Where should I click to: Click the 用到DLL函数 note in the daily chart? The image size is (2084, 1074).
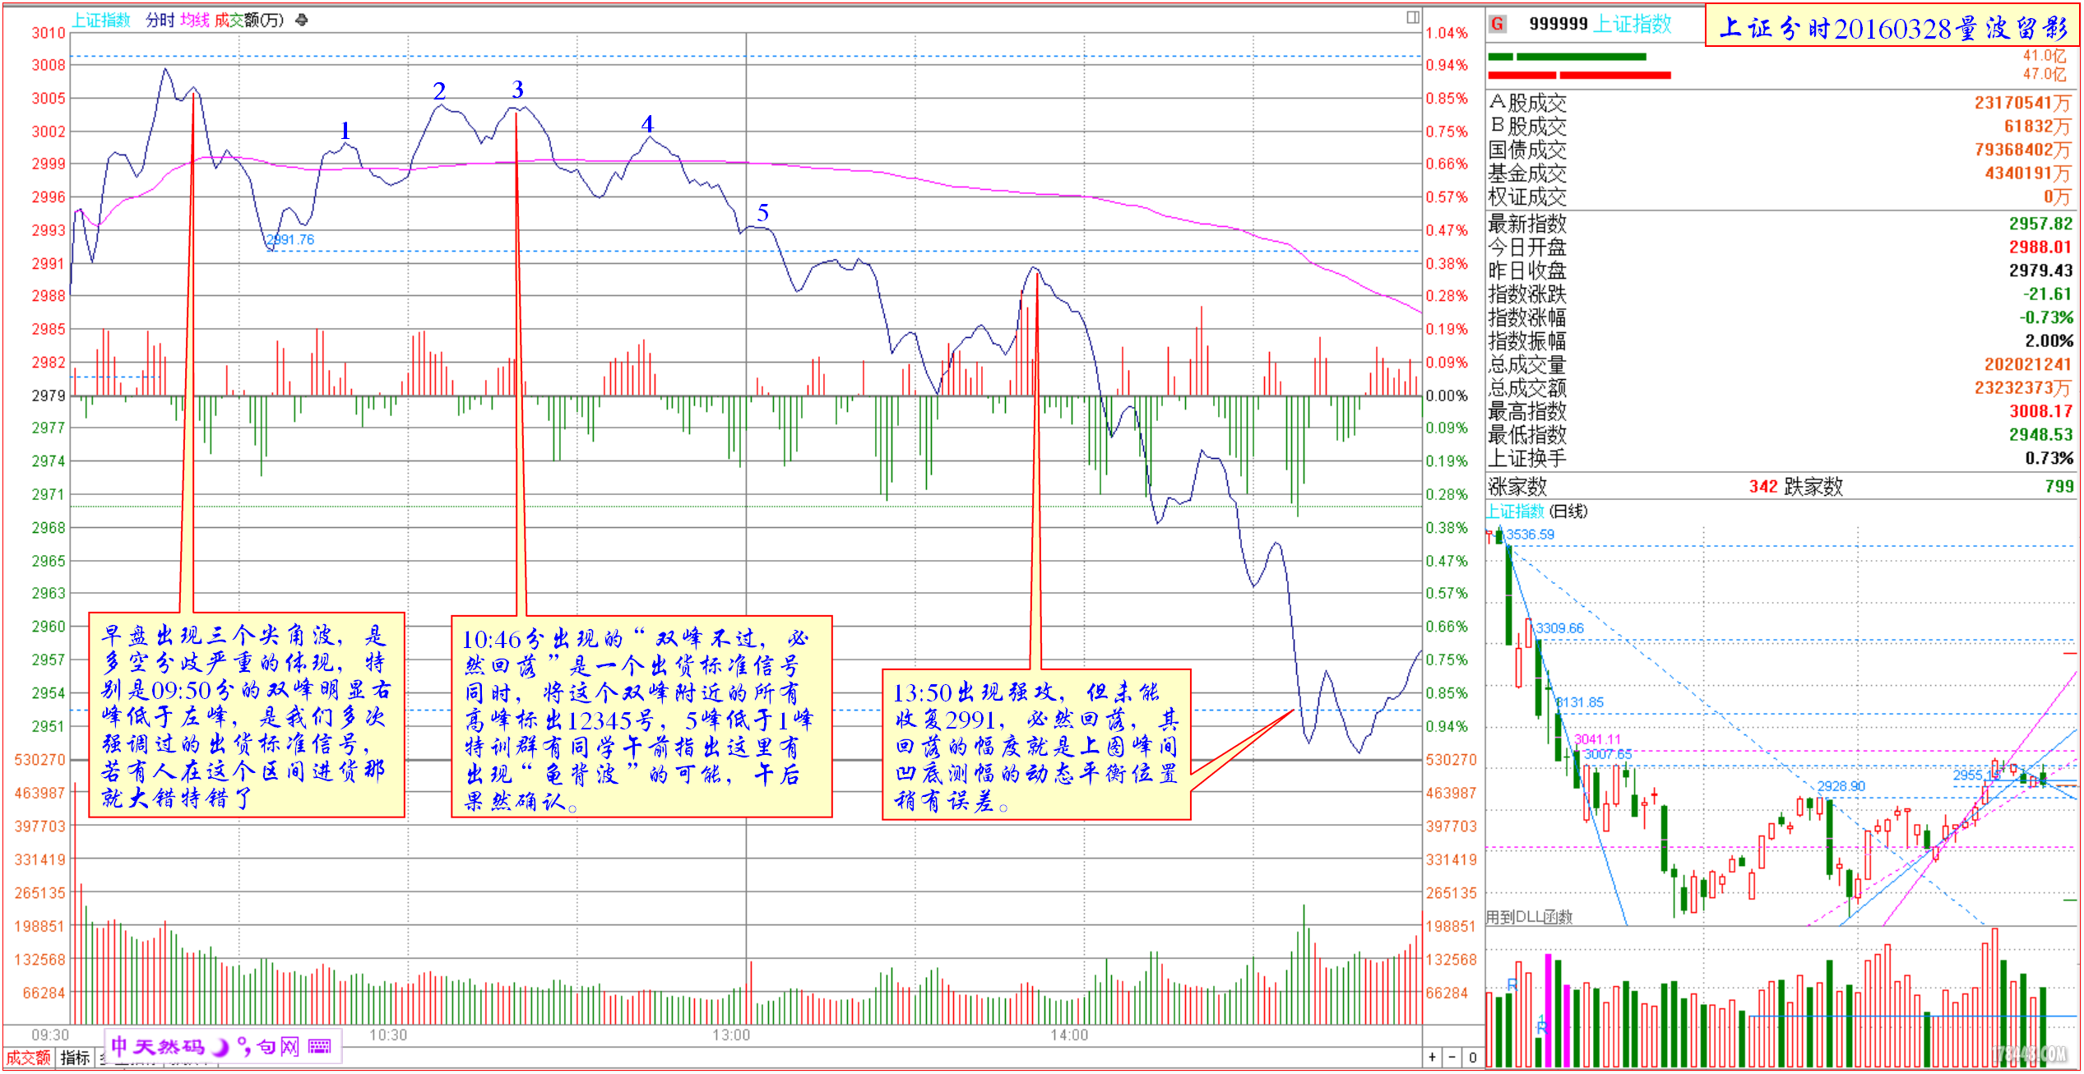(1529, 916)
